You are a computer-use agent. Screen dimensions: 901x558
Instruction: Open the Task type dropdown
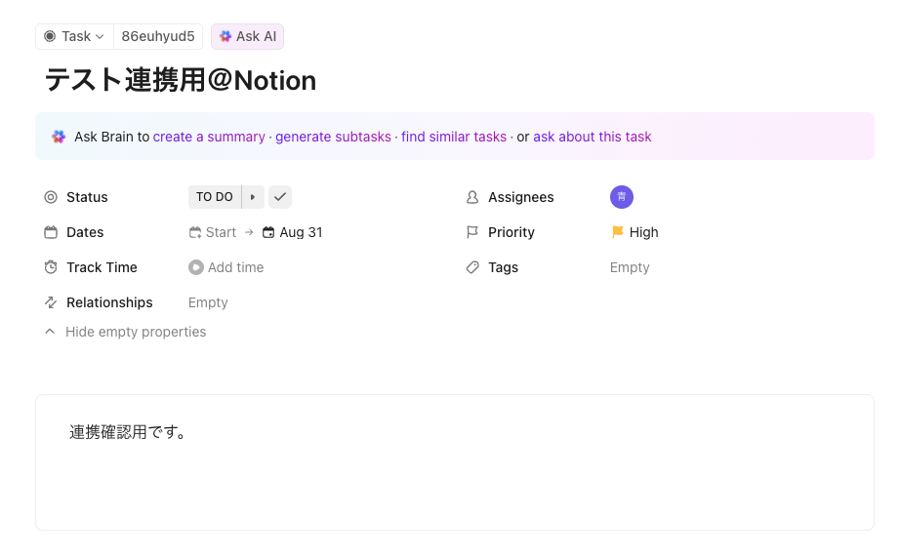(x=75, y=36)
